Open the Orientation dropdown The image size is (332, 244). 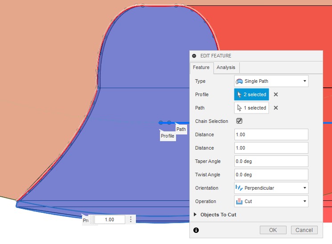coord(271,188)
